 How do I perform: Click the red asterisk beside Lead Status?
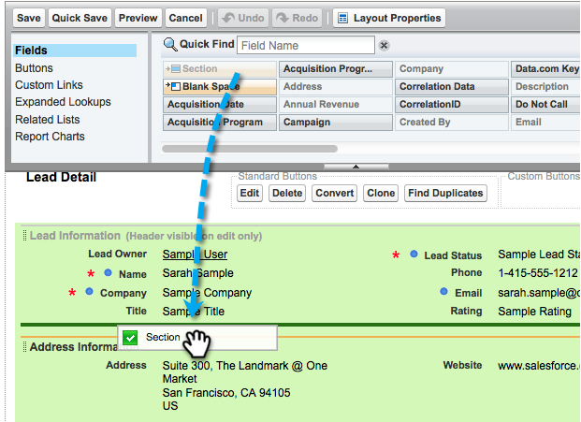[396, 255]
